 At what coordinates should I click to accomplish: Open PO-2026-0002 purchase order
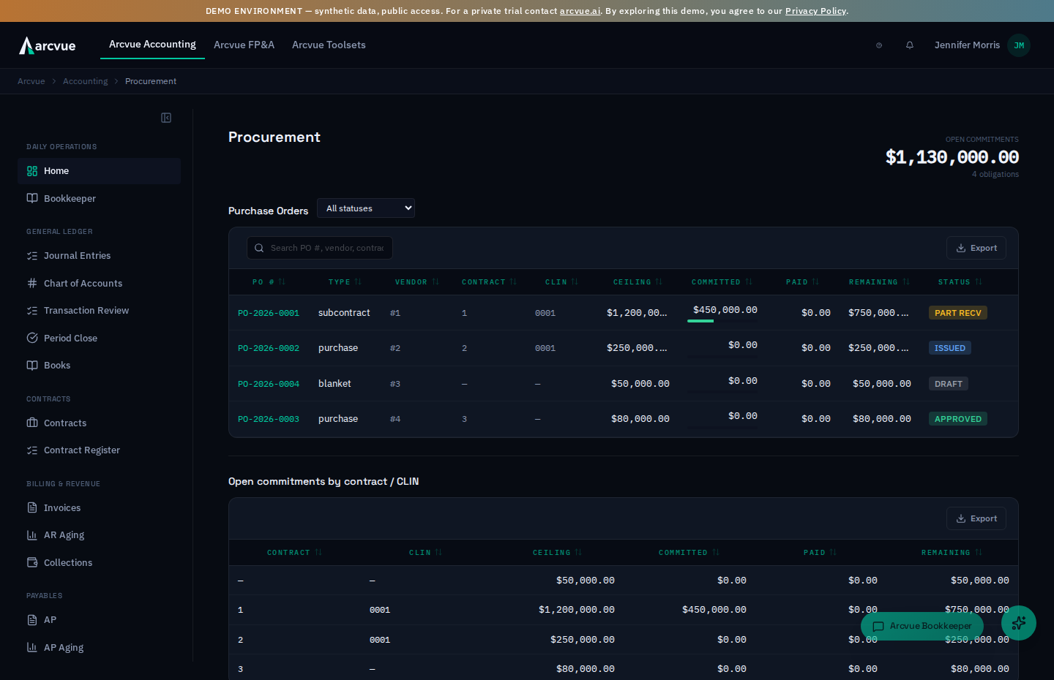point(269,348)
